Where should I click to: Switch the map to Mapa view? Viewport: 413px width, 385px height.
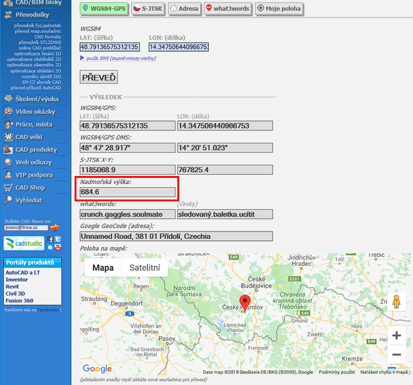pyautogui.click(x=103, y=268)
